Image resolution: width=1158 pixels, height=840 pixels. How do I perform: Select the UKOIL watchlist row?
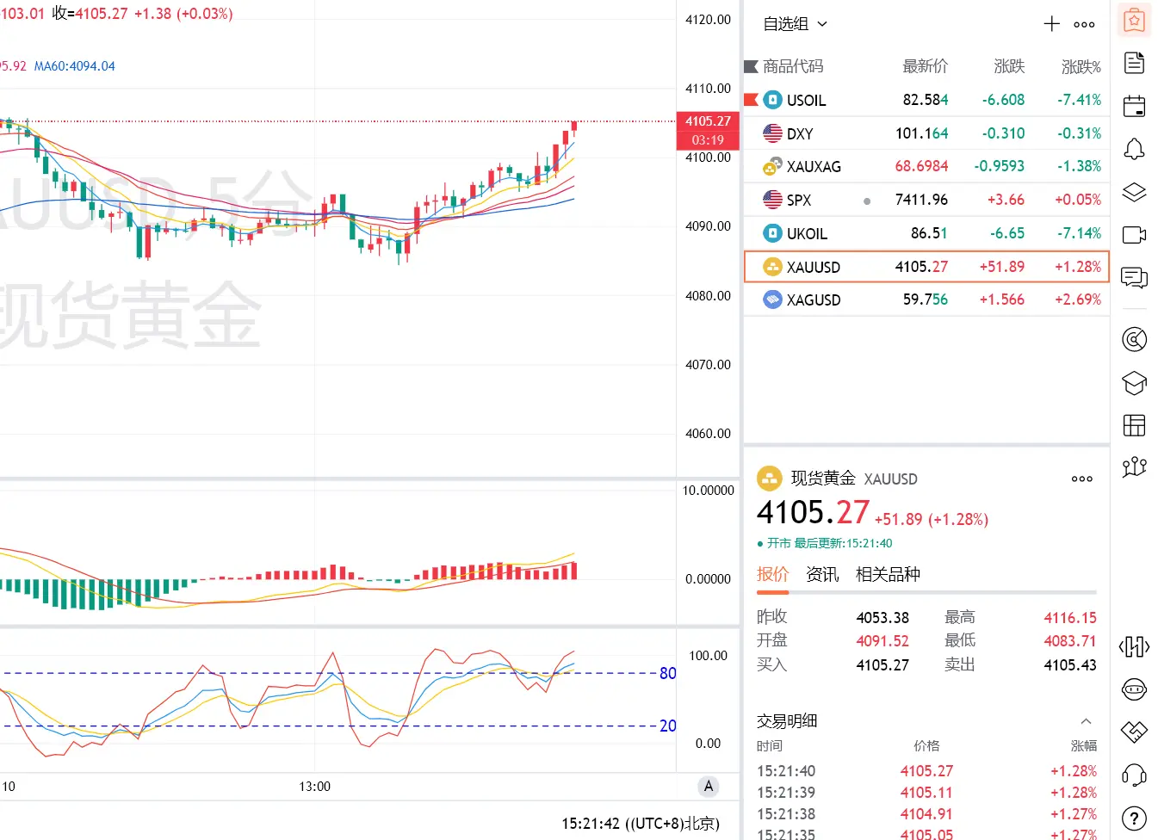926,233
